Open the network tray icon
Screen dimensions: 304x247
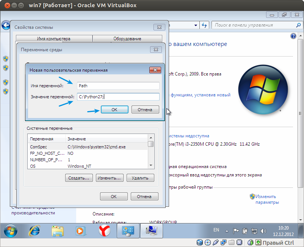[x=254, y=231]
